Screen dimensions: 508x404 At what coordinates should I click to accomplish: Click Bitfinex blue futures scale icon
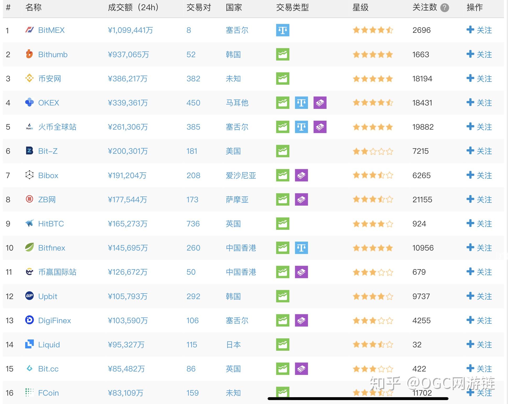[x=301, y=248]
